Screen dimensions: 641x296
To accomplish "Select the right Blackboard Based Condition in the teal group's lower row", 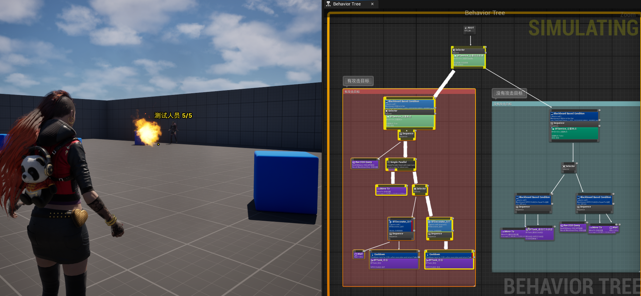I will point(594,200).
